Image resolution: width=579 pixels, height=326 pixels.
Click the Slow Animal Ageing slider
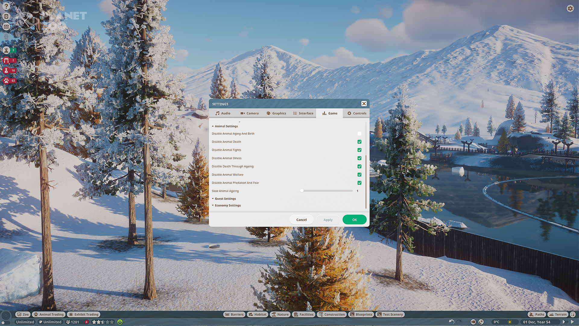click(x=327, y=191)
